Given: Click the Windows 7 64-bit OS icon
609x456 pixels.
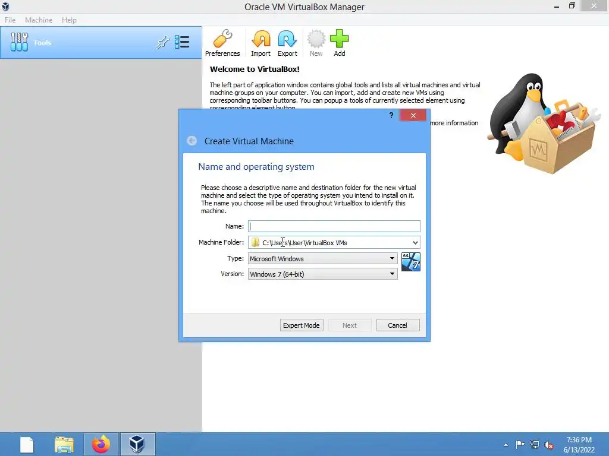Looking at the screenshot, I should [410, 262].
